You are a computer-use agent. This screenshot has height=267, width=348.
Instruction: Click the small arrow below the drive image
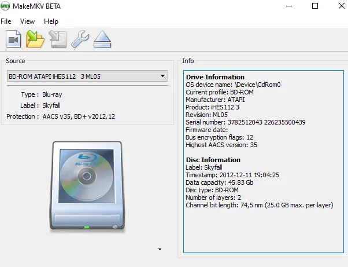160,249
